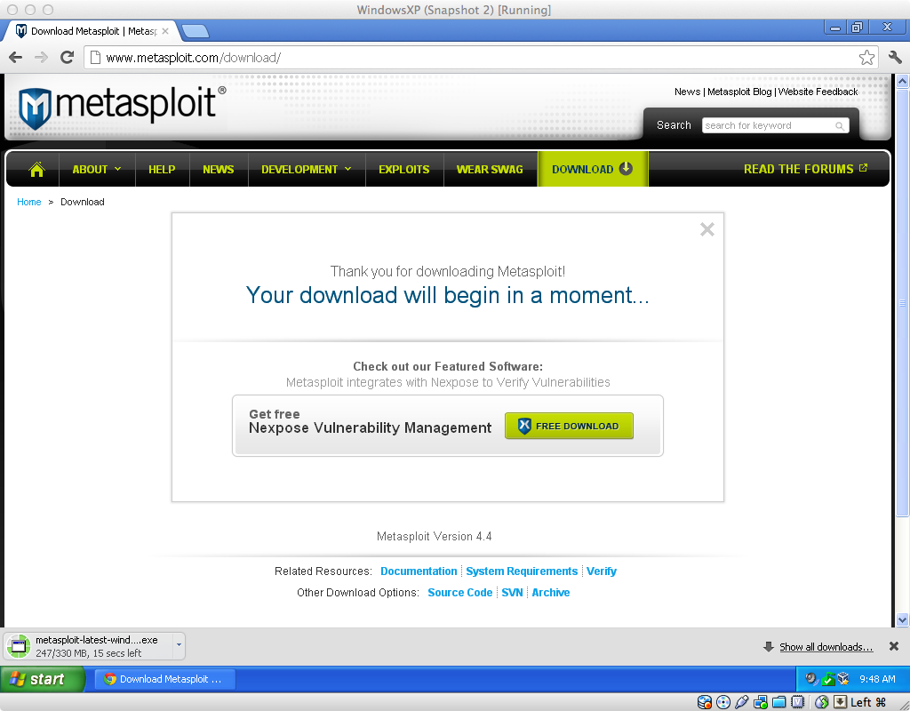Go back to the previous page
This screenshot has height=711, width=910.
(16, 58)
